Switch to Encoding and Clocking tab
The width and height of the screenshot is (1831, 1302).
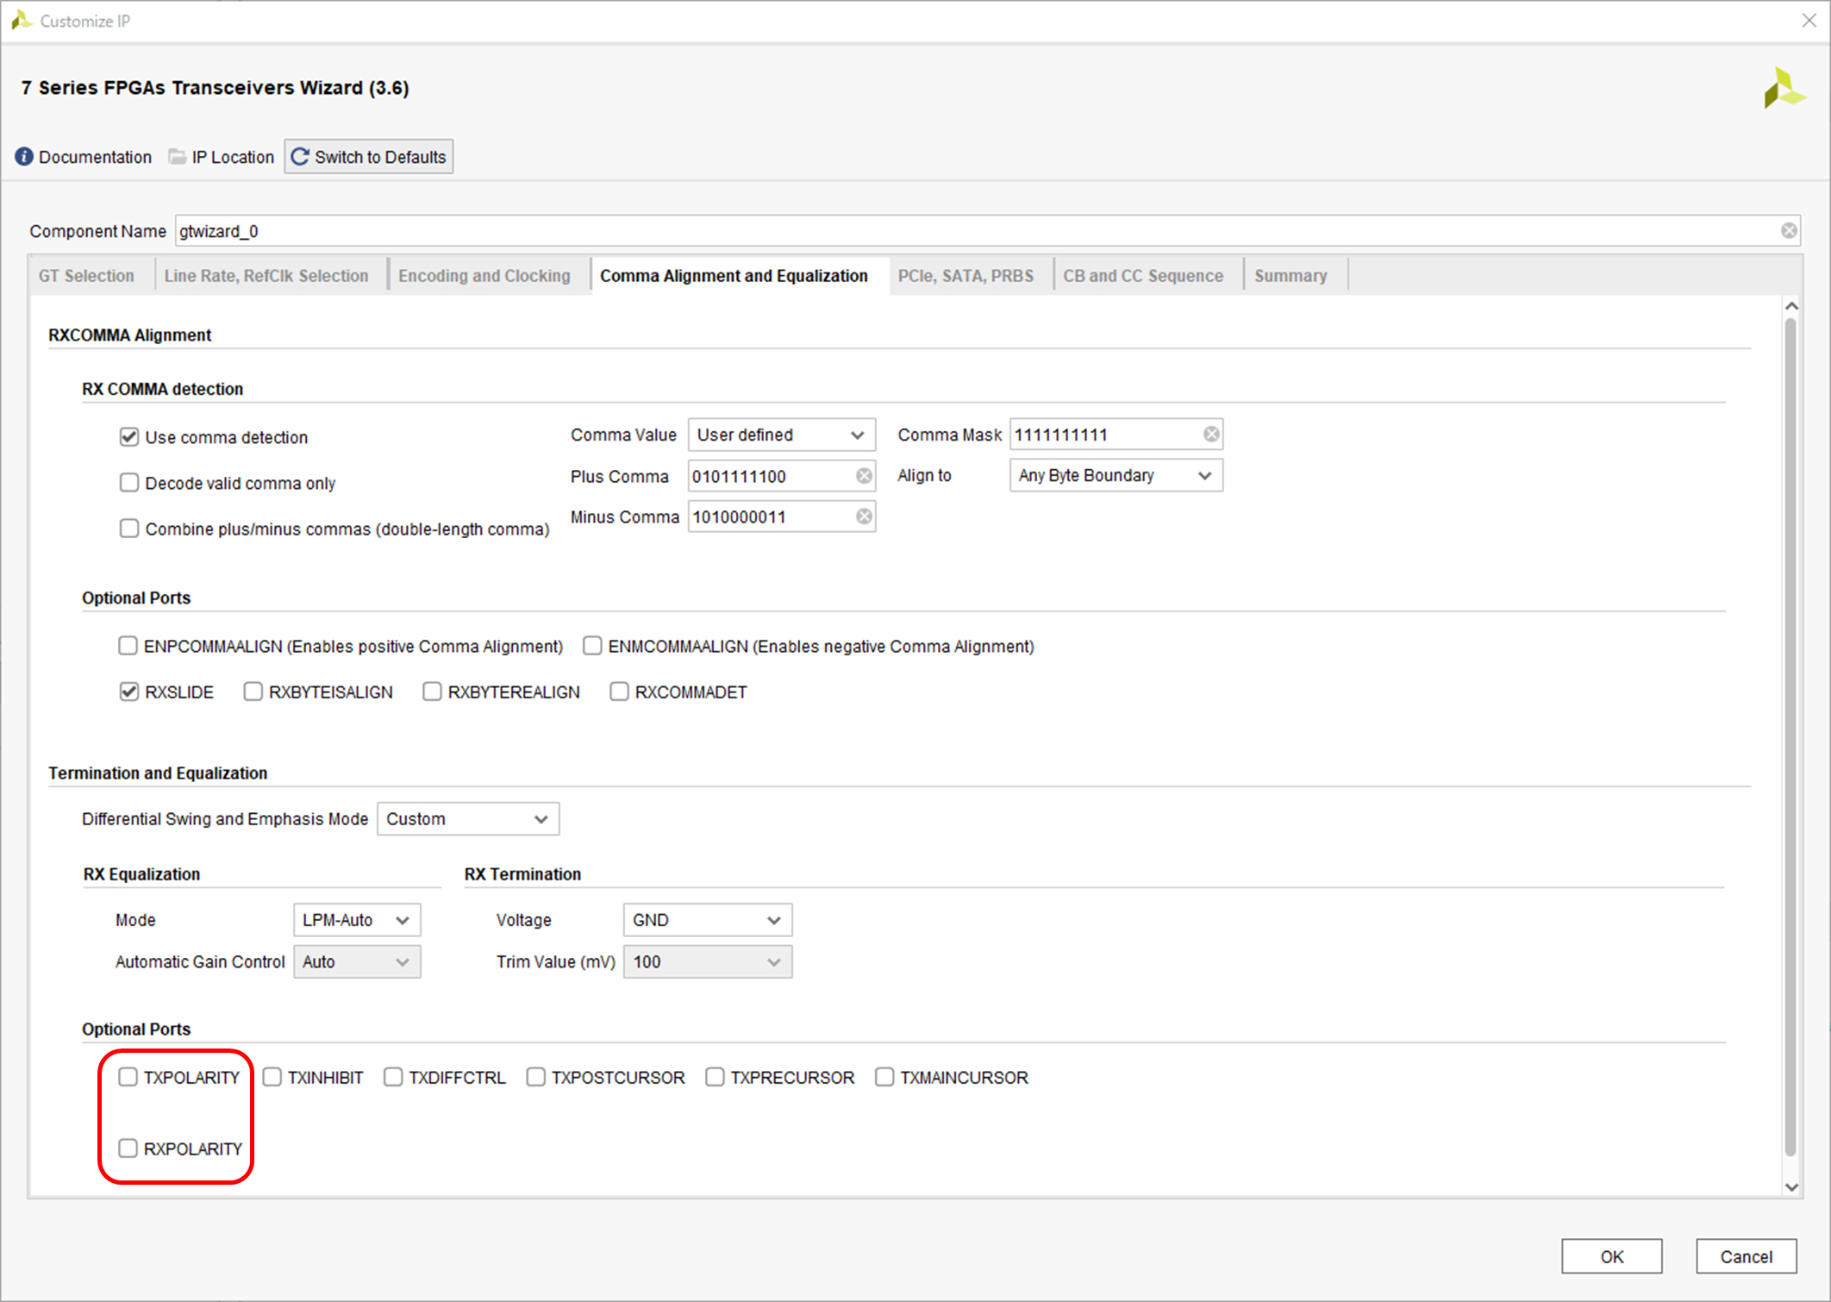(484, 276)
